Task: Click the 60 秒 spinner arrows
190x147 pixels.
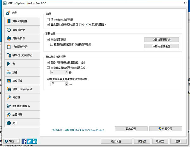Action: [66, 72]
